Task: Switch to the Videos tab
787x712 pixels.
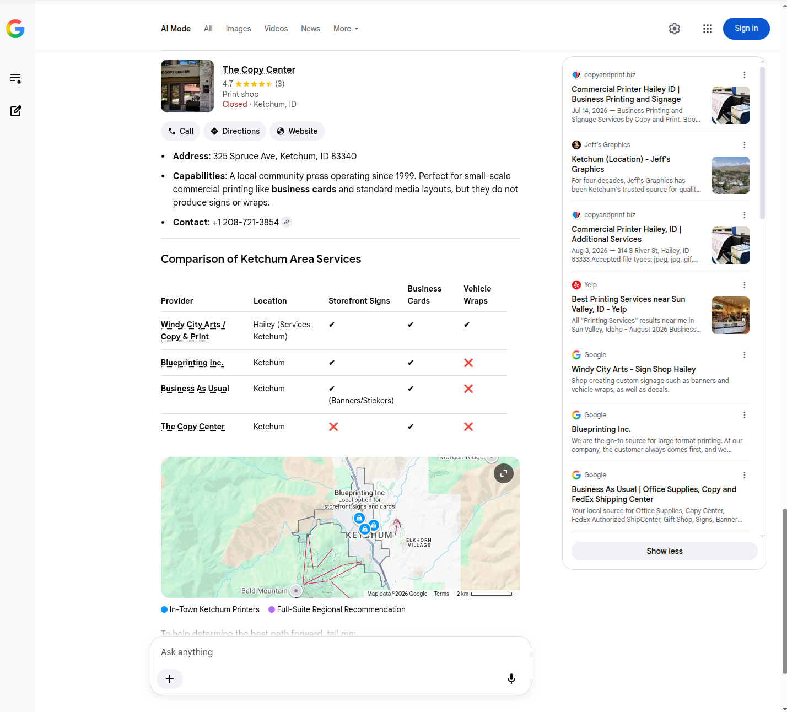Action: 276,29
